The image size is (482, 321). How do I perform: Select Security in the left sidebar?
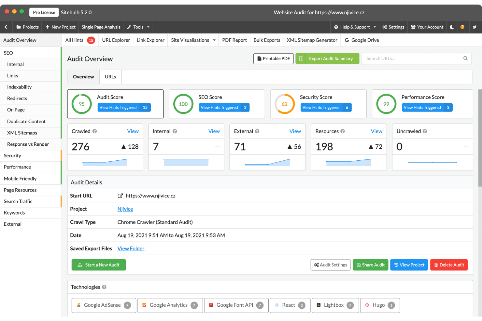[x=31, y=156]
